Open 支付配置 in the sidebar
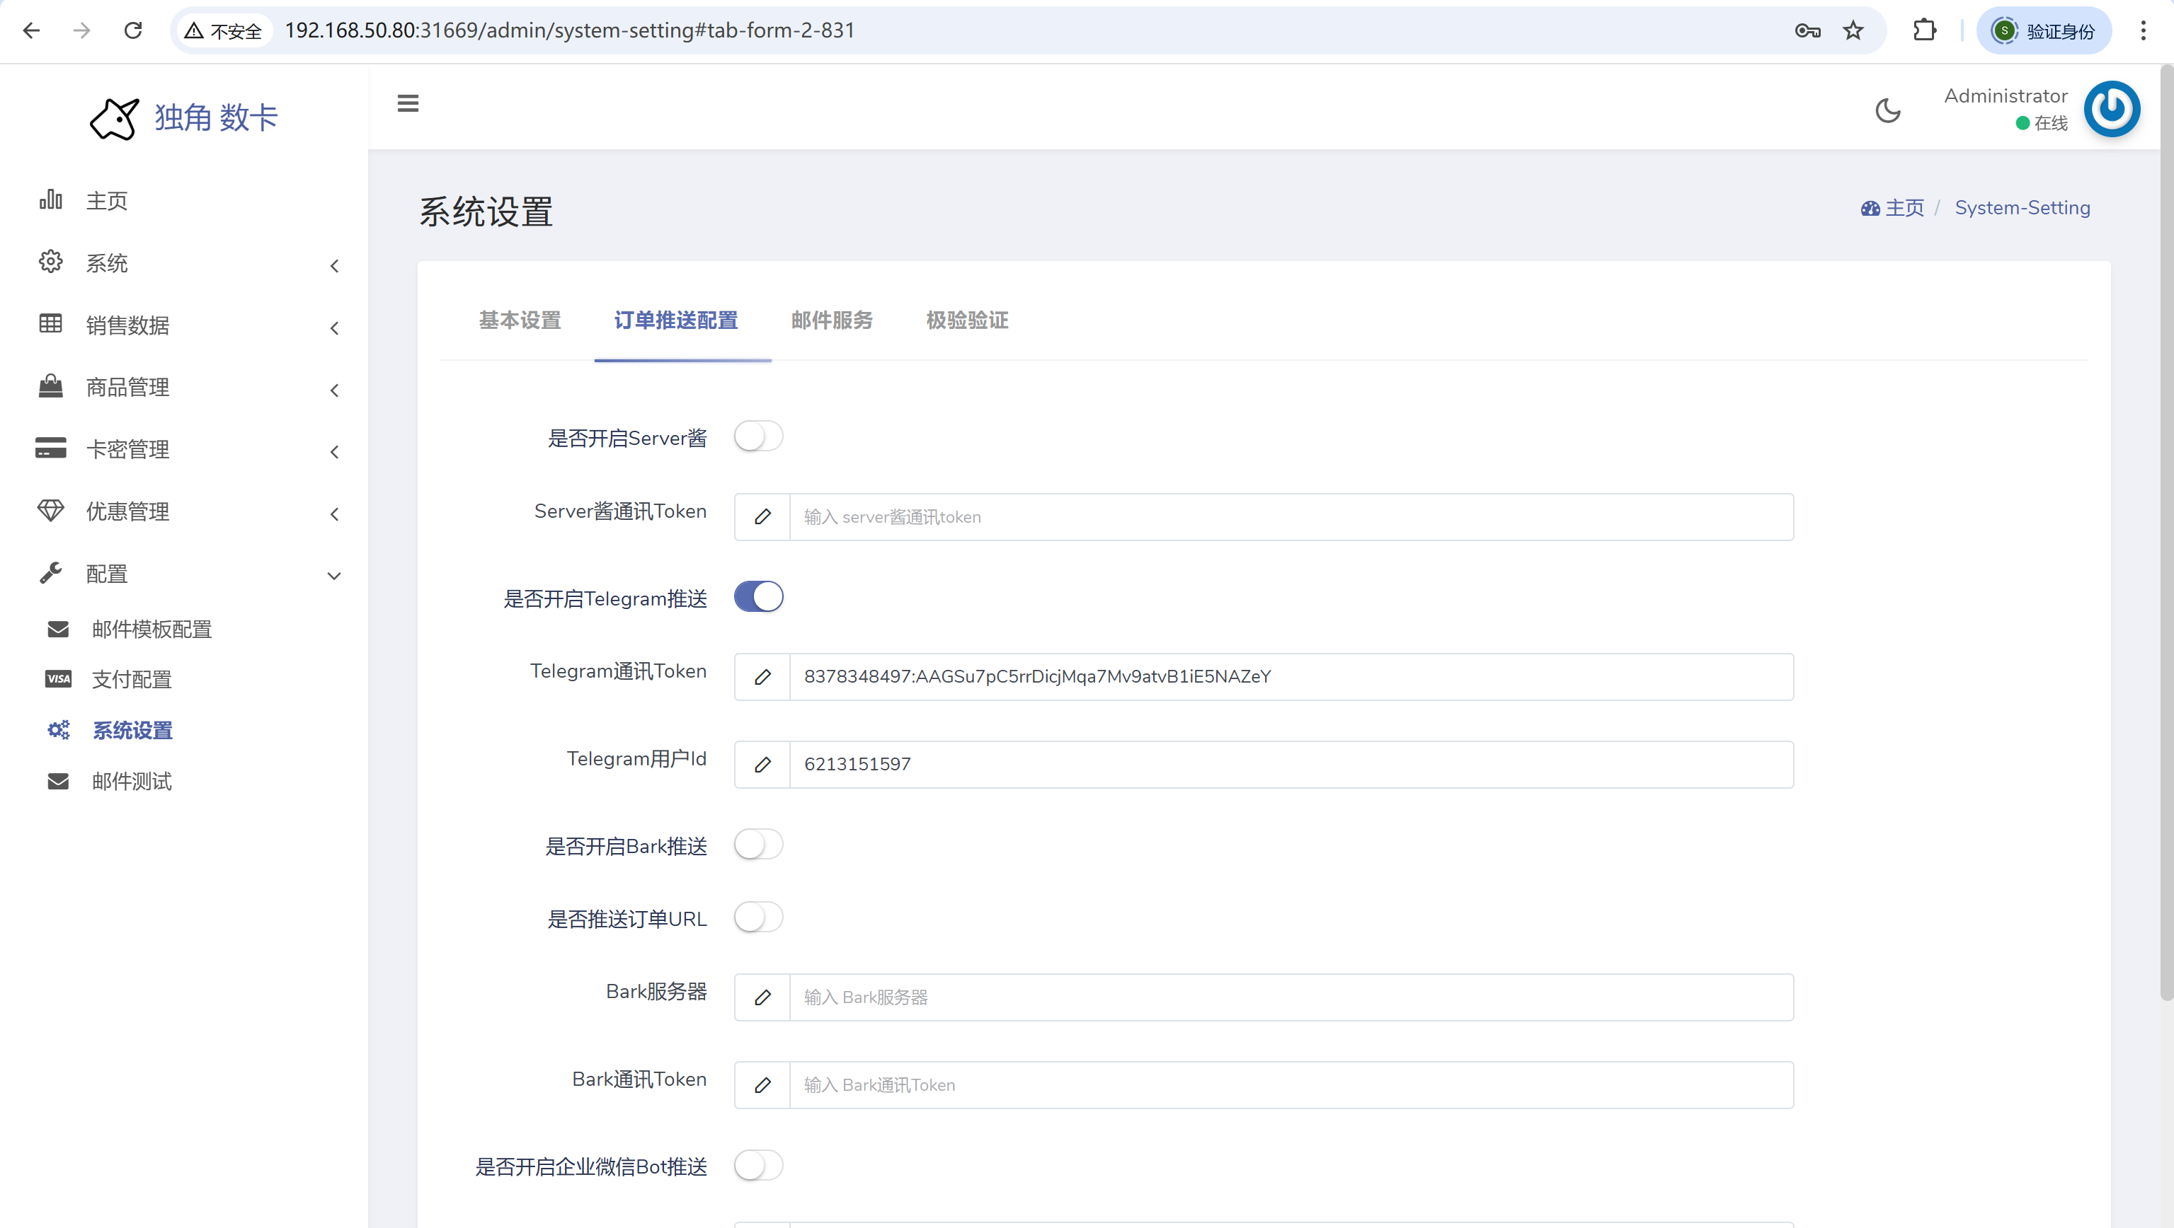This screenshot has height=1228, width=2174. [132, 680]
